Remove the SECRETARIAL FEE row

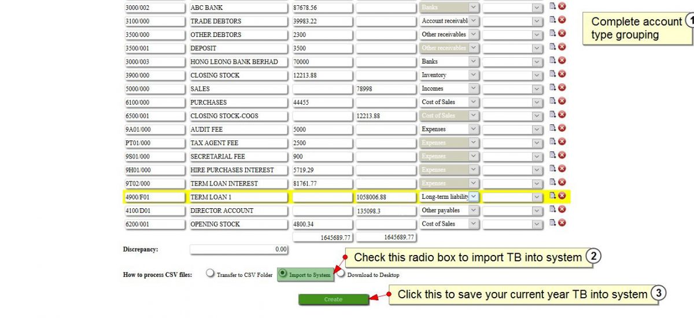click(x=562, y=156)
